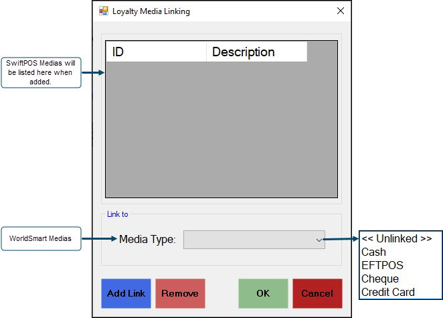This screenshot has width=443, height=318.
Task: Open the Media Type dropdown
Action: coord(254,240)
